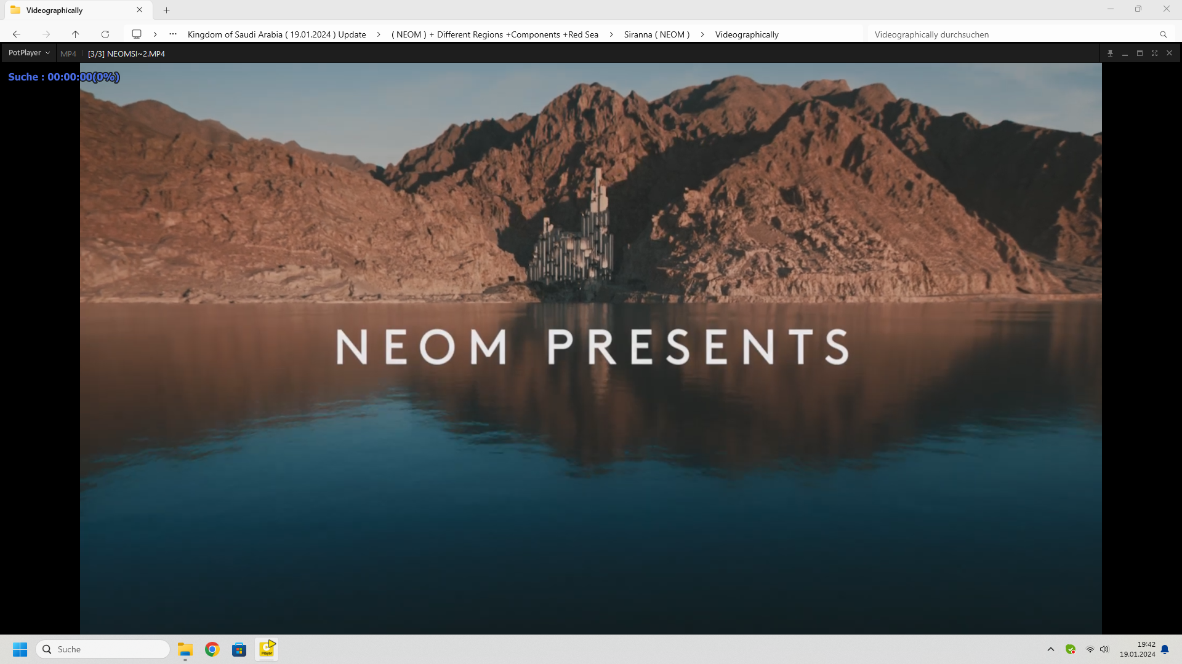Open the volume control tray icon
This screenshot has width=1182, height=664.
[x=1104, y=649]
